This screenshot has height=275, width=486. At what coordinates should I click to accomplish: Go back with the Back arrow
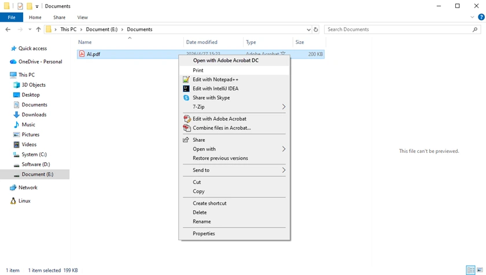[8, 30]
